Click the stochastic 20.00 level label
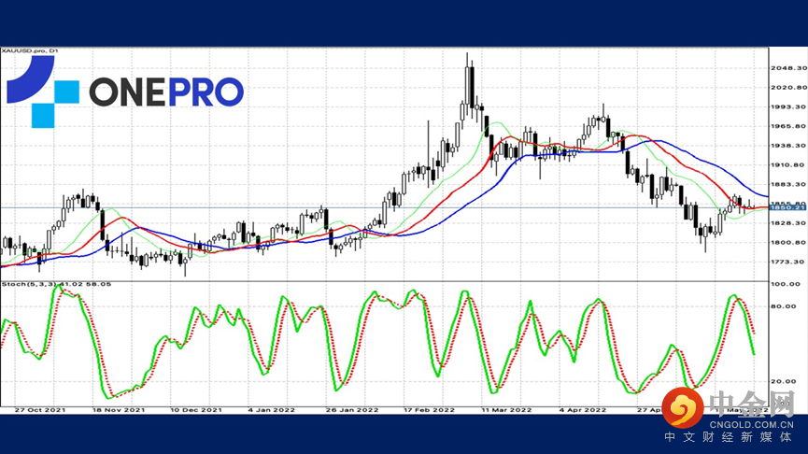 (783, 381)
